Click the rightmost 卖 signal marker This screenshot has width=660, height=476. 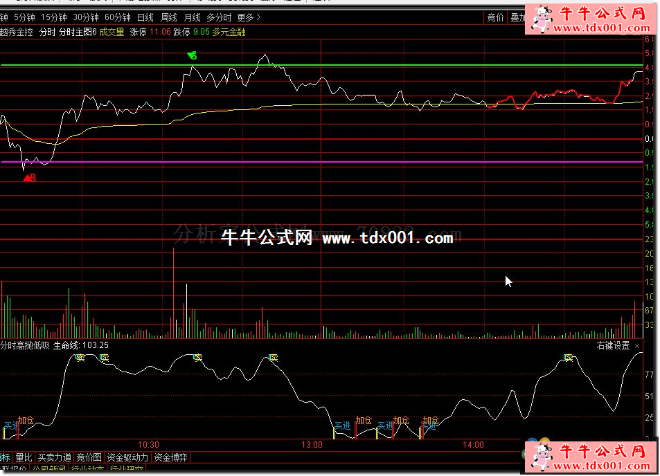pyautogui.click(x=569, y=358)
